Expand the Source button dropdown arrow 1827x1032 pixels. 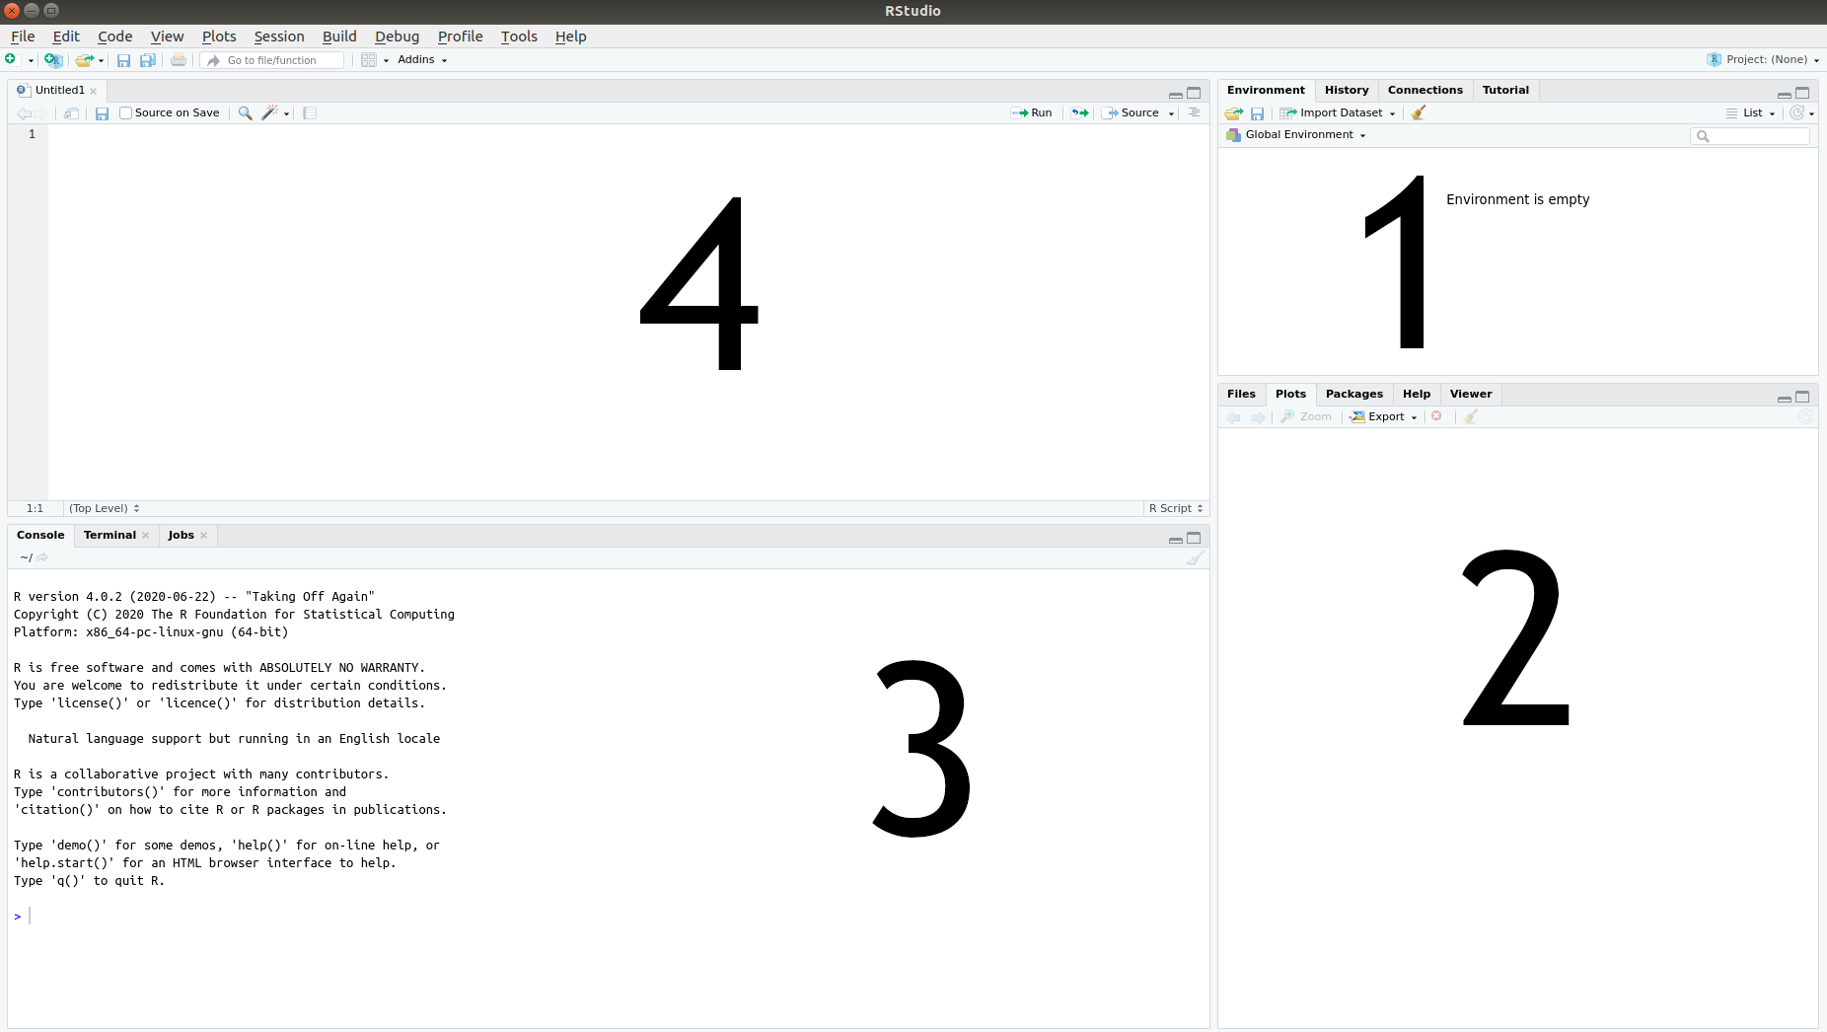tap(1171, 113)
